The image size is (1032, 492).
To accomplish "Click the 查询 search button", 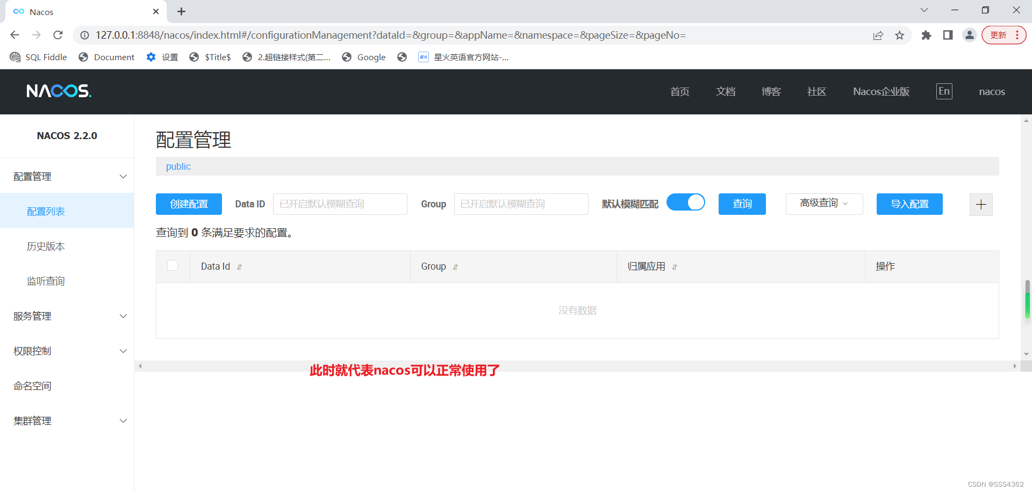I will pos(742,204).
